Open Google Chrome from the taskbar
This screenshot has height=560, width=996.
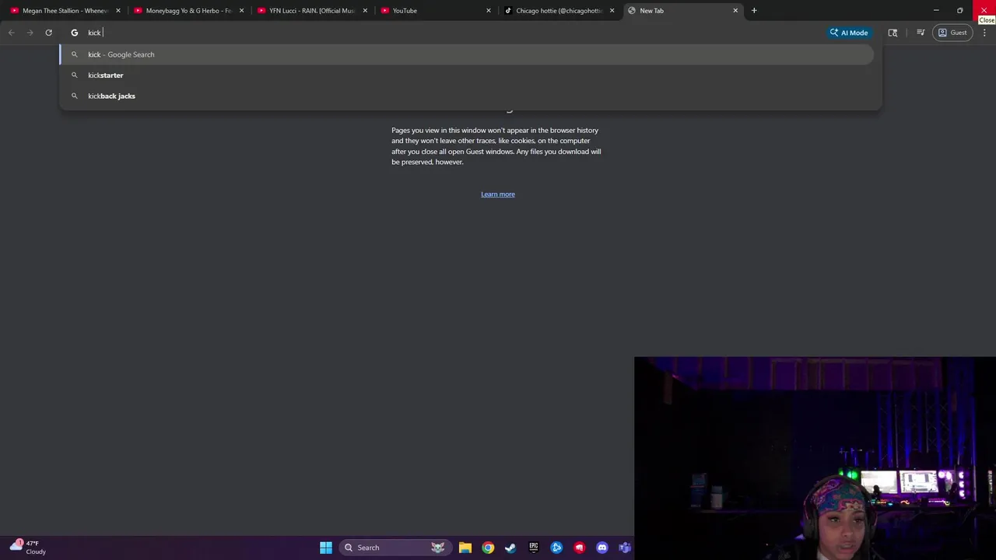pos(488,548)
